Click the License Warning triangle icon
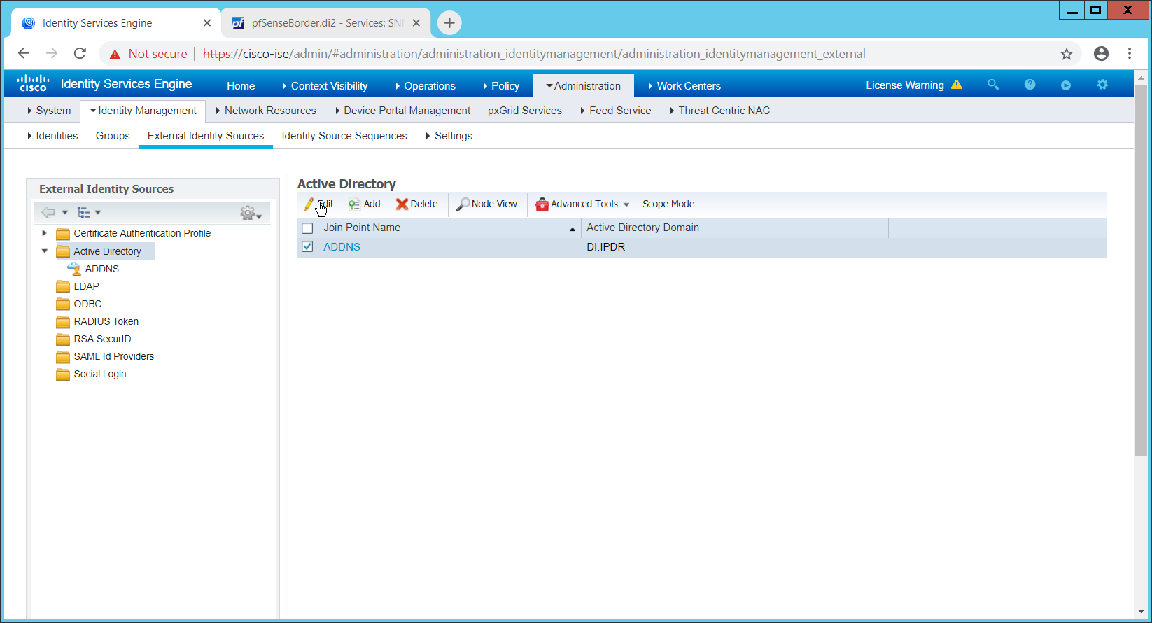Viewport: 1152px width, 623px height. pos(957,85)
